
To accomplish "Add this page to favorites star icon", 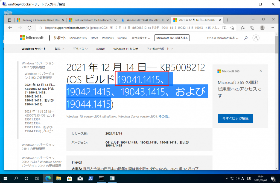I will tap(232, 28).
